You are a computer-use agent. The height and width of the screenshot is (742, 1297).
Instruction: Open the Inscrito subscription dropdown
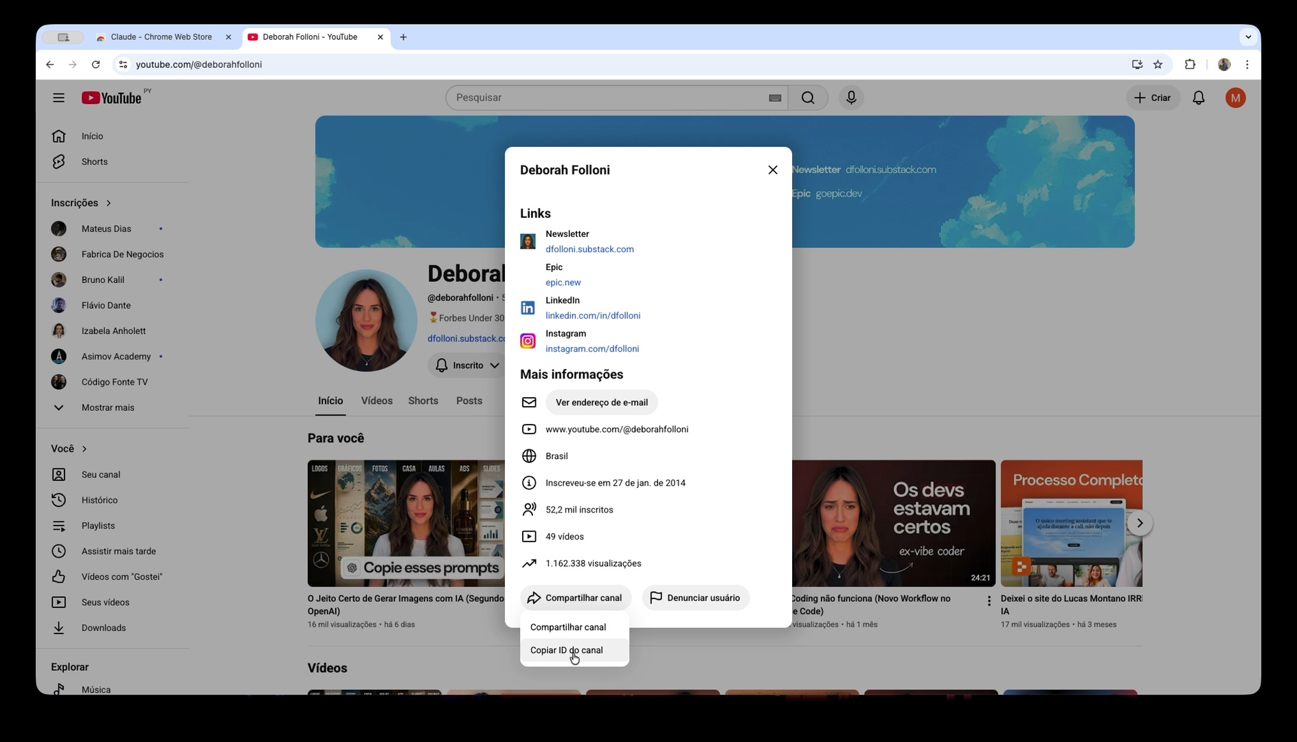pos(467,366)
